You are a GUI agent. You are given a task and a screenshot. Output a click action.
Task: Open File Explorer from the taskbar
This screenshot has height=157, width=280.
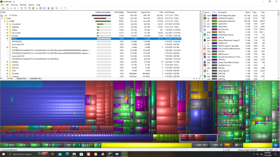74,154
